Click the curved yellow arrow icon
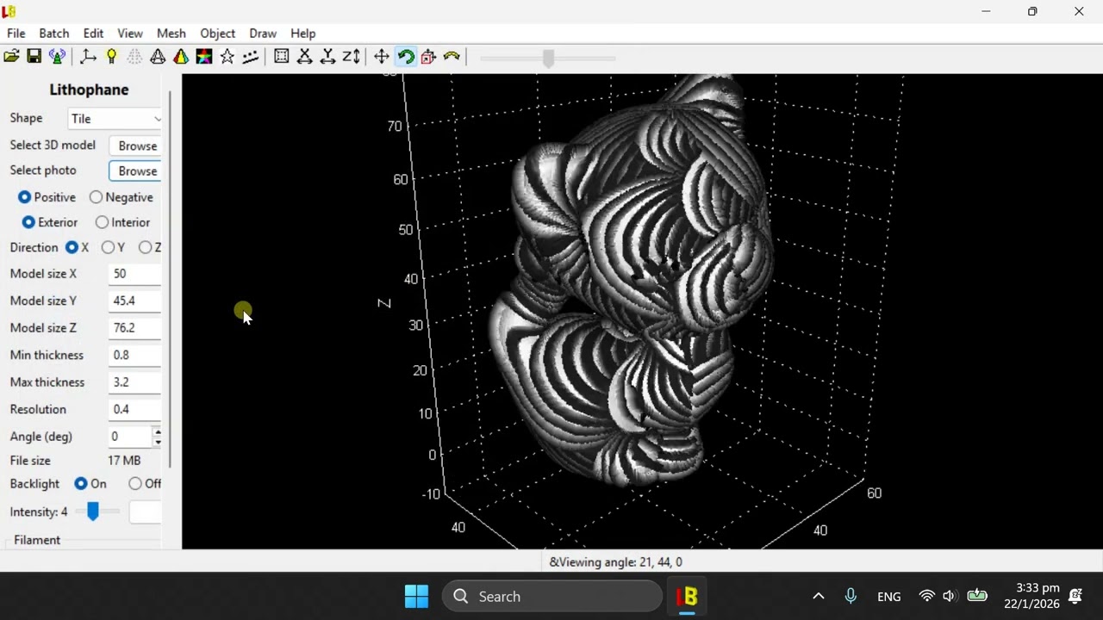Image resolution: width=1103 pixels, height=620 pixels. pos(452,57)
